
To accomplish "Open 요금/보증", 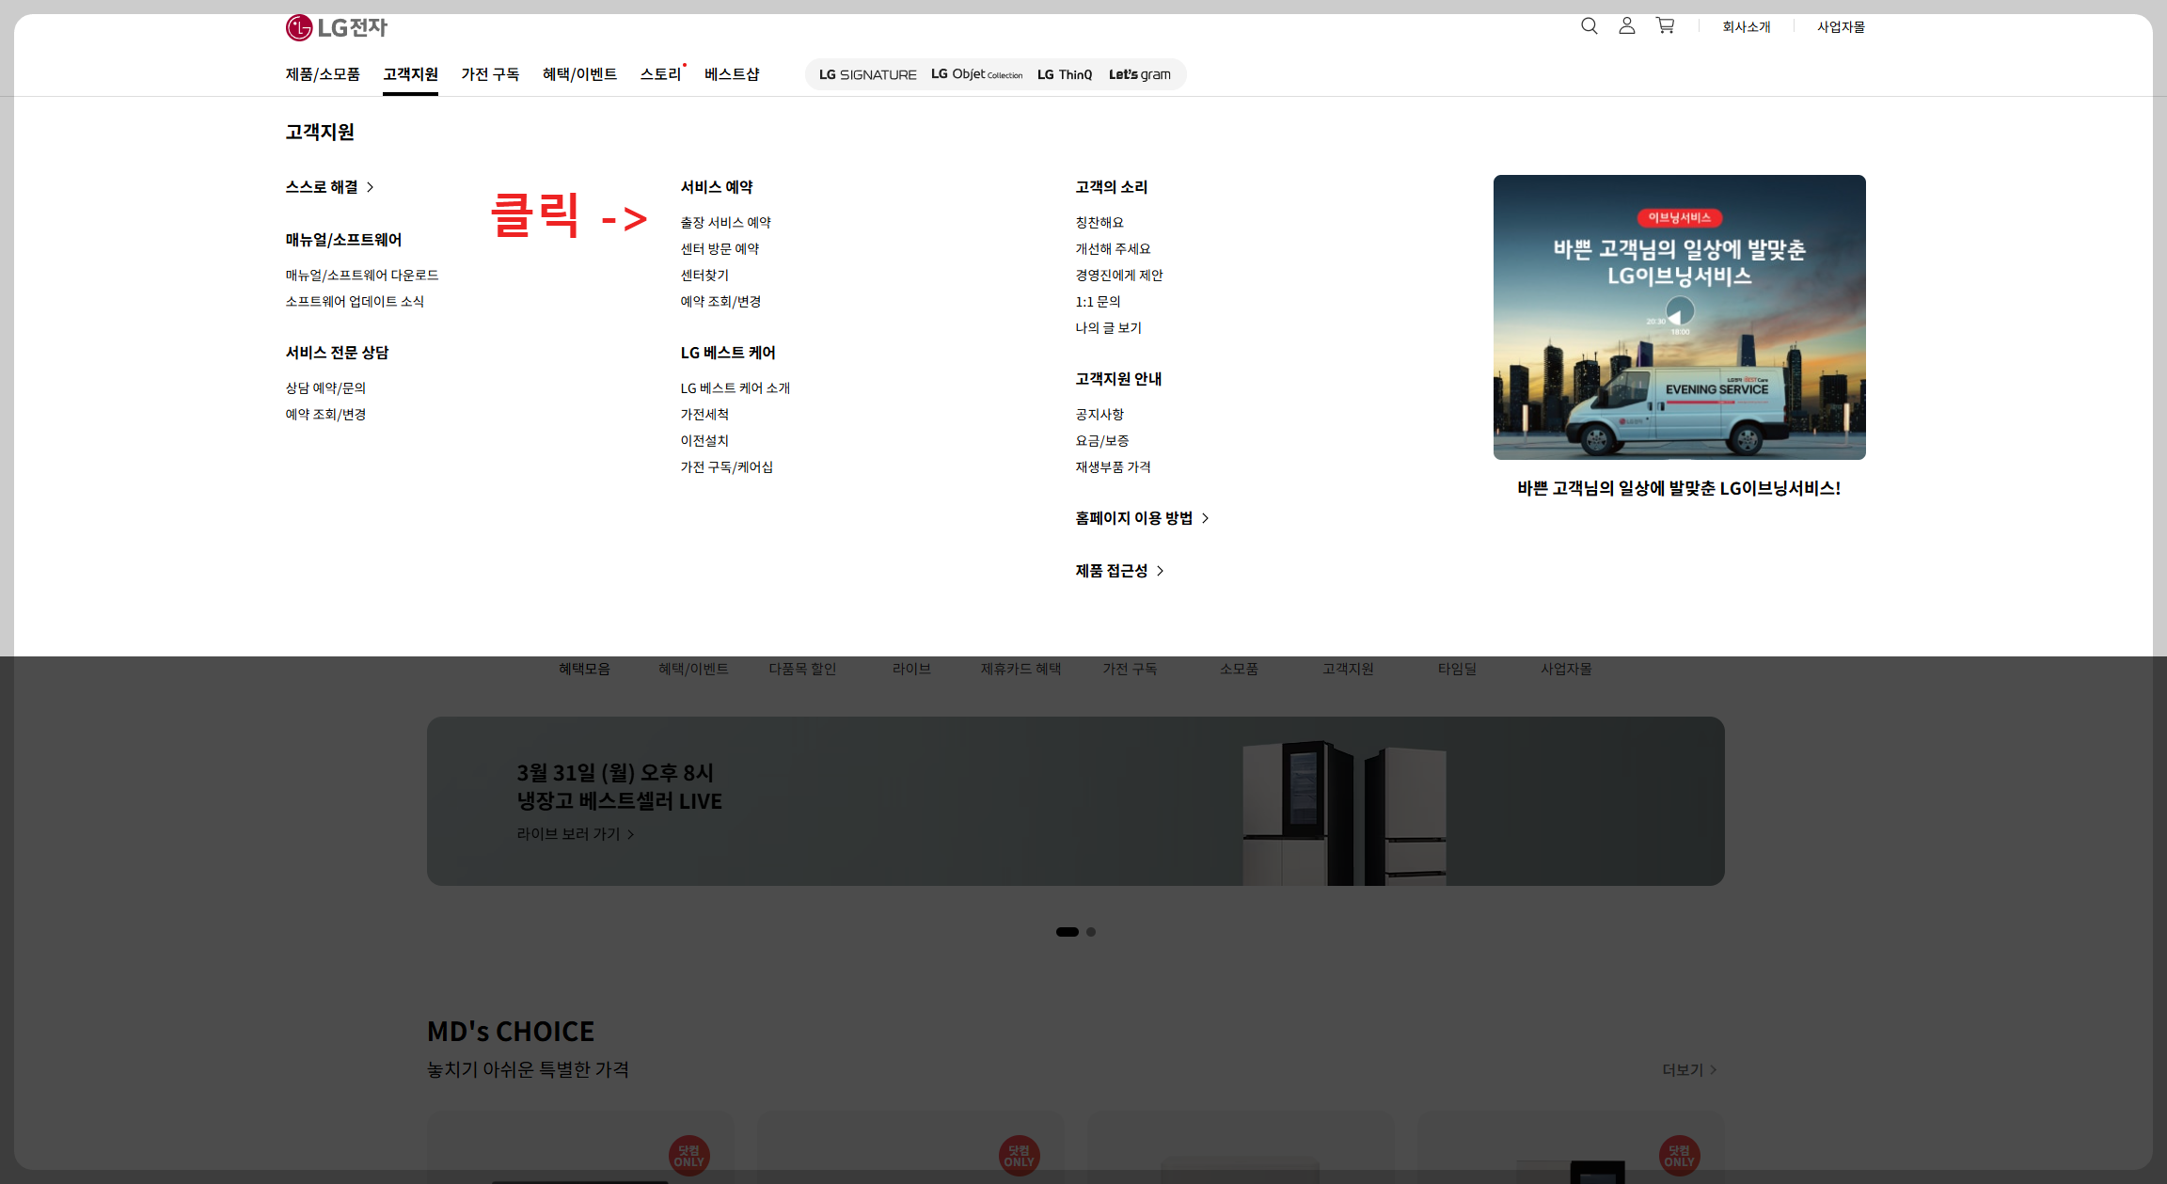I will 1102,441.
